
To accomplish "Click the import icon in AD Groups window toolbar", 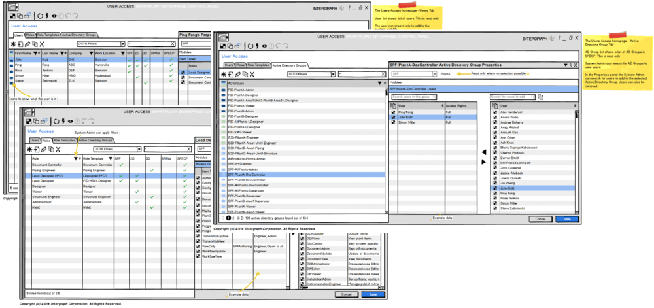I will (231, 74).
